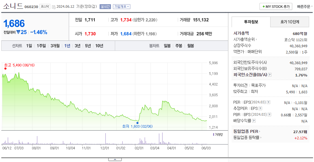
Task: Click the +2.12% 등락률 value
Action: tap(301, 138)
